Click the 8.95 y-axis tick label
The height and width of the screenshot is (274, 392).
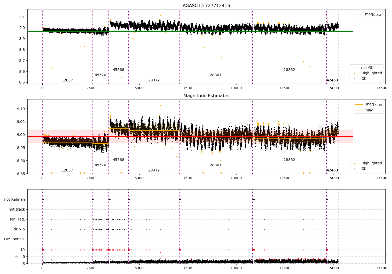tap(21, 148)
